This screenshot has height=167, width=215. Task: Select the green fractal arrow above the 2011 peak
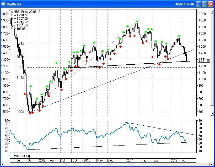(137, 21)
